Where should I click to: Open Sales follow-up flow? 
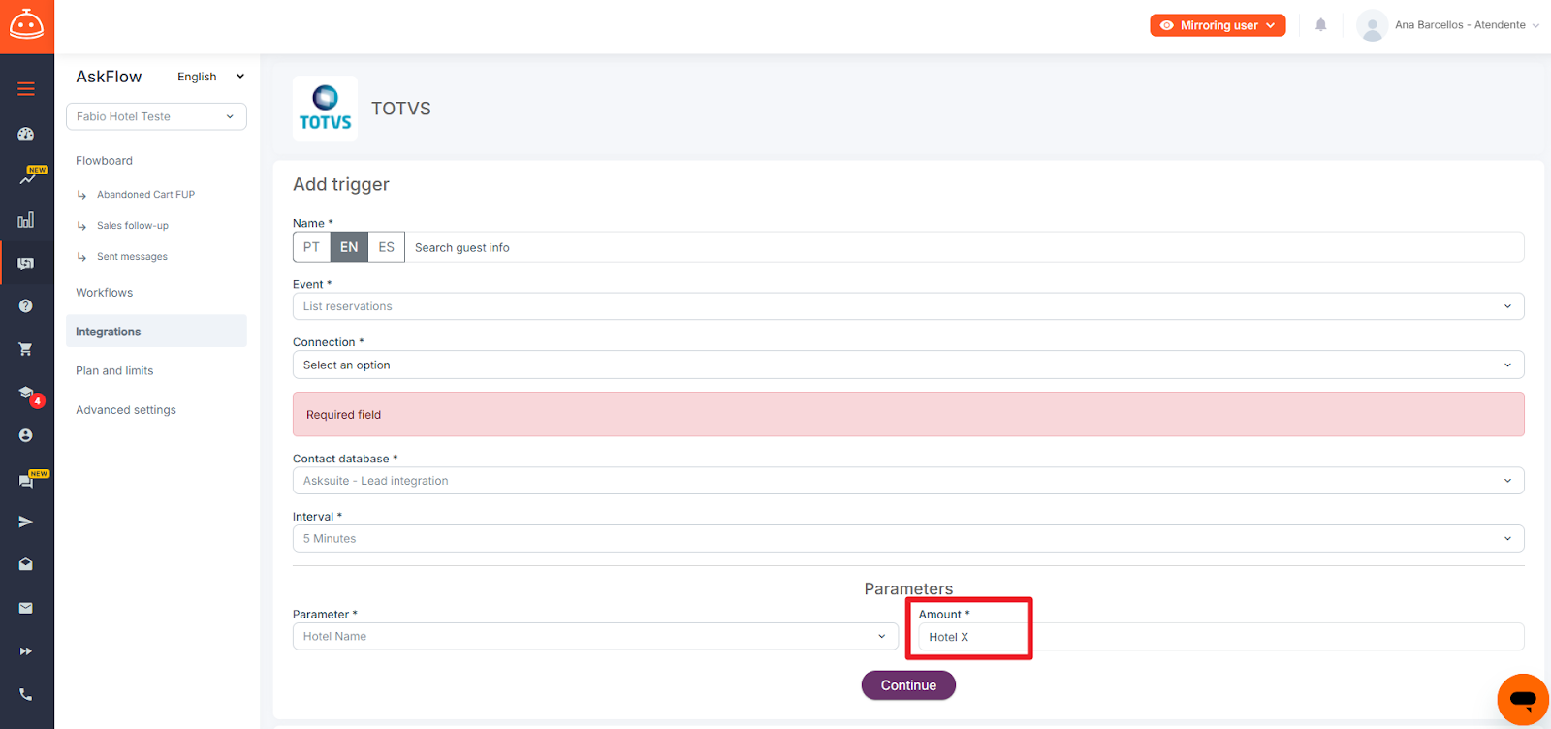tap(133, 226)
